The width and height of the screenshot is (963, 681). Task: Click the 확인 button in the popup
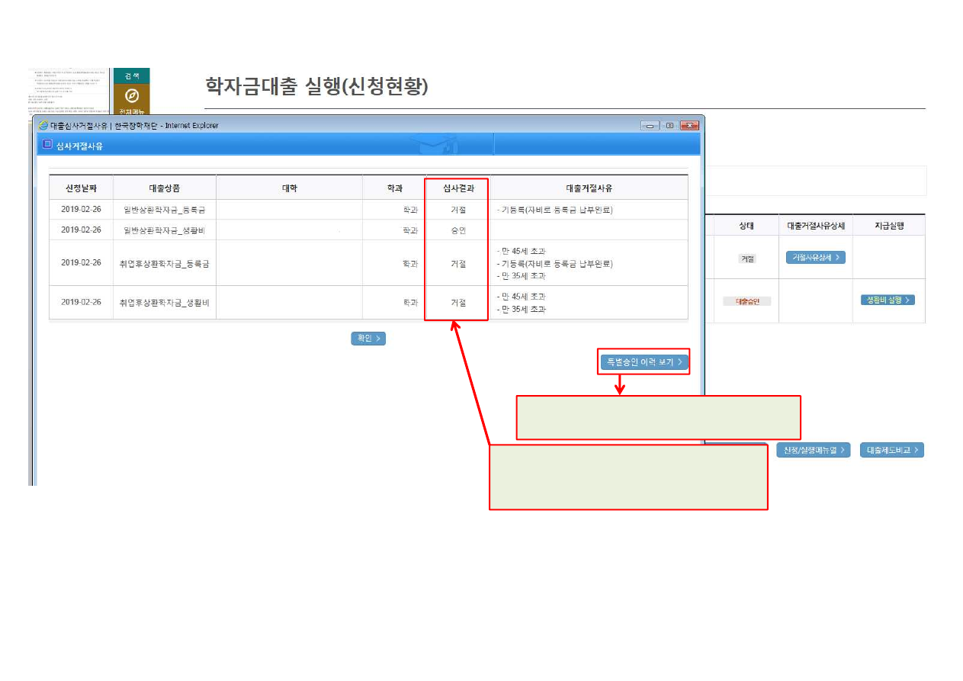tap(368, 338)
